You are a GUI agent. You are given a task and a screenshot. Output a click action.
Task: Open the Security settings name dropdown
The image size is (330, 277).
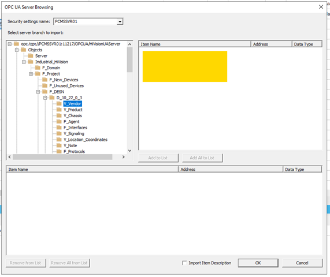click(120, 21)
